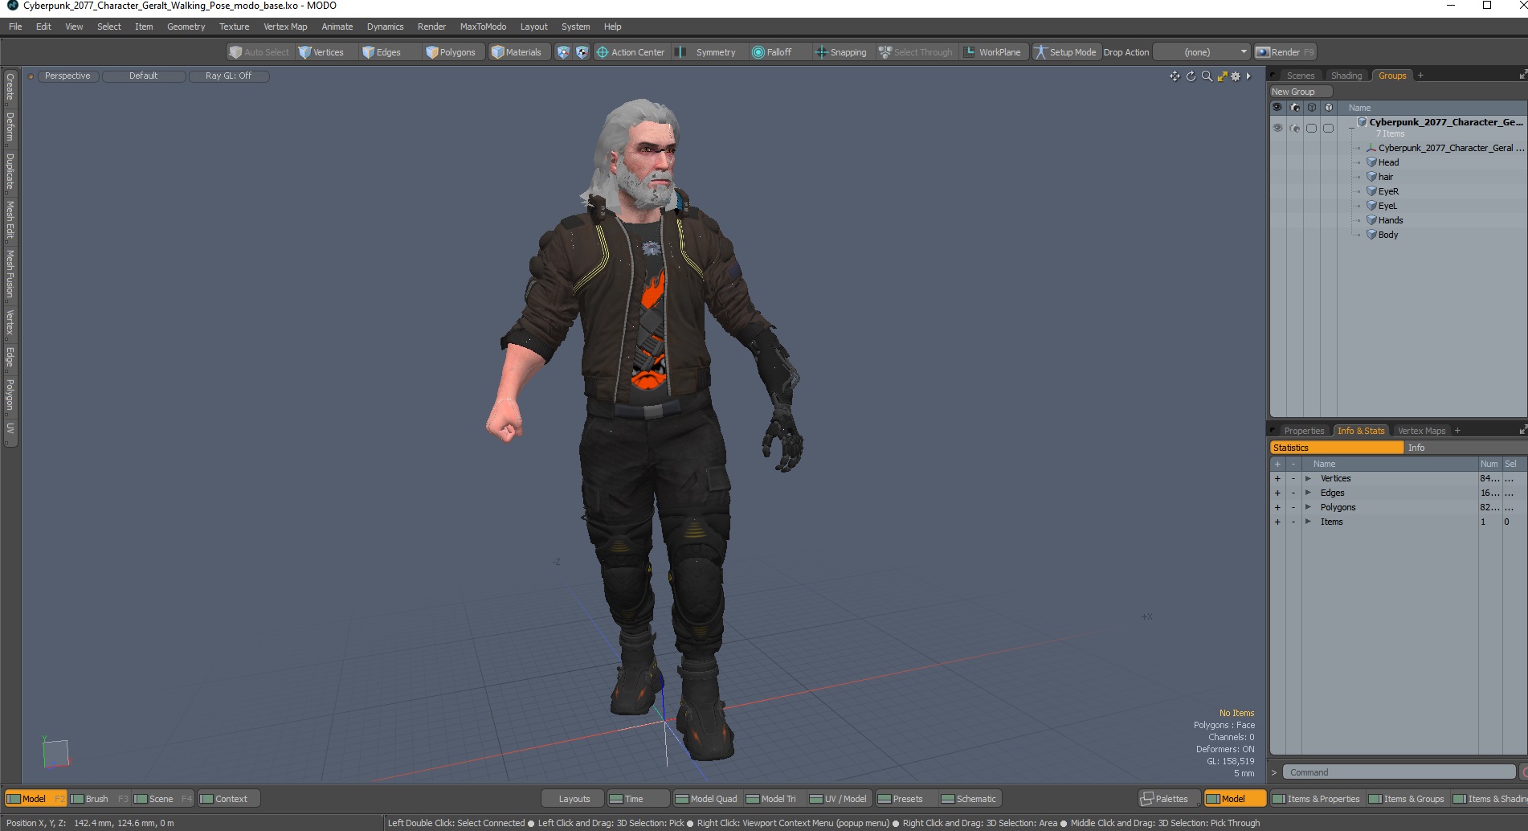This screenshot has height=831, width=1528.
Task: Open Falloff options
Action: point(772,52)
